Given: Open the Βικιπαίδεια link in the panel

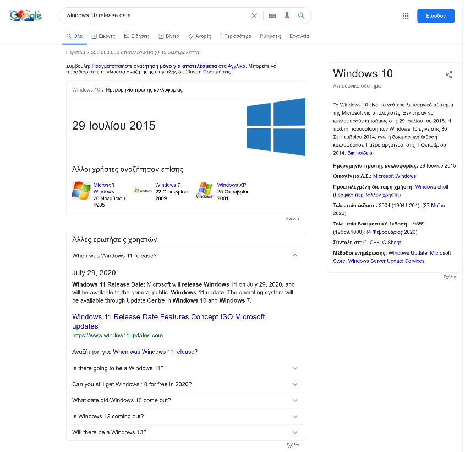Looking at the screenshot, I should tap(360, 153).
